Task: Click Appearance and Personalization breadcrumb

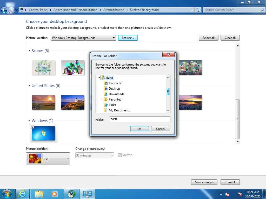Action: click(75, 10)
